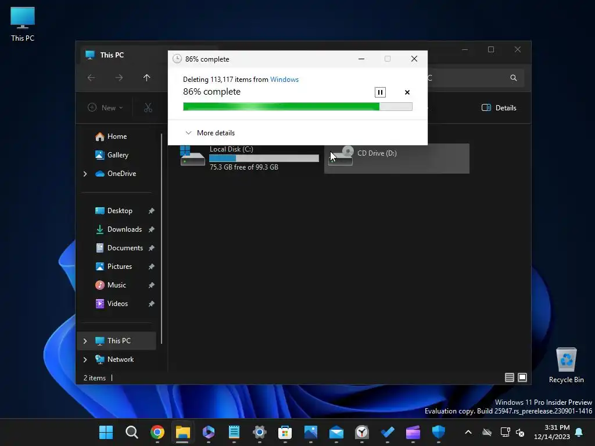The height and width of the screenshot is (446, 595).
Task: Go back in File Explorer
Action: 91,78
